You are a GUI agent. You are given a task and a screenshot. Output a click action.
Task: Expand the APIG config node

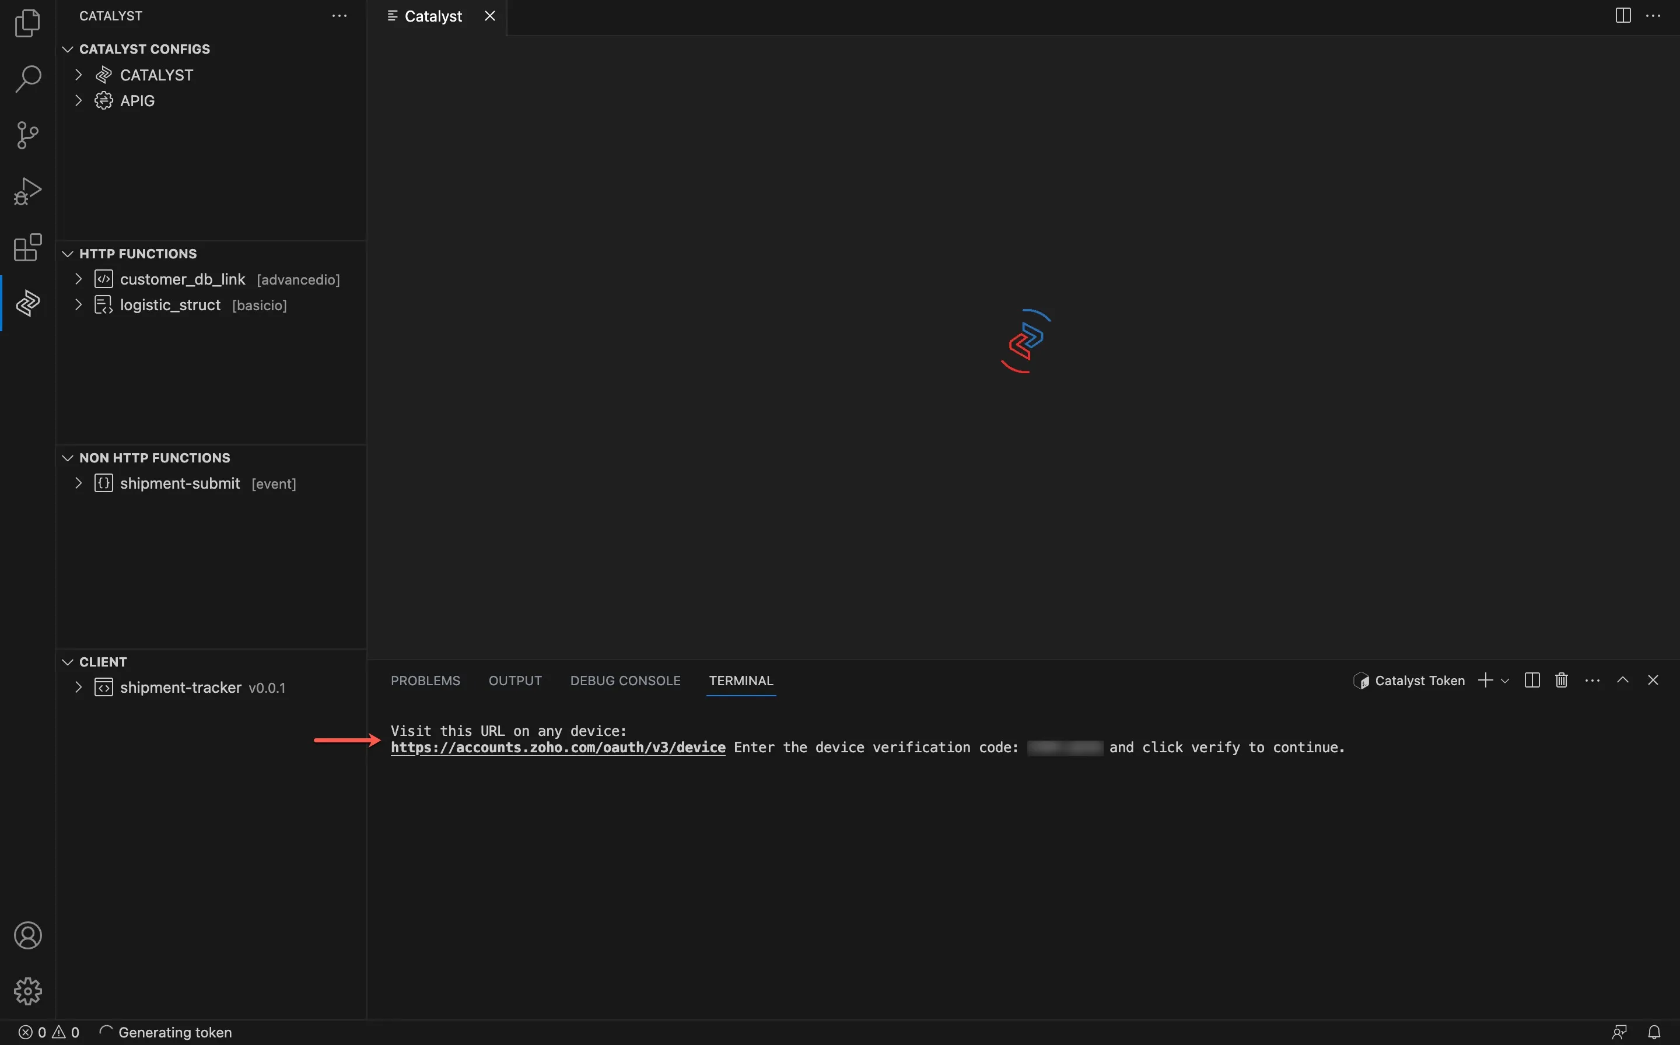click(x=79, y=100)
